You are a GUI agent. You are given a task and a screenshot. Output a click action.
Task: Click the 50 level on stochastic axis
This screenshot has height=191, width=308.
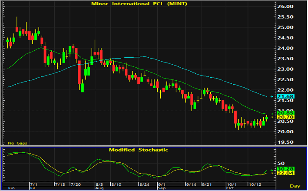281,163
